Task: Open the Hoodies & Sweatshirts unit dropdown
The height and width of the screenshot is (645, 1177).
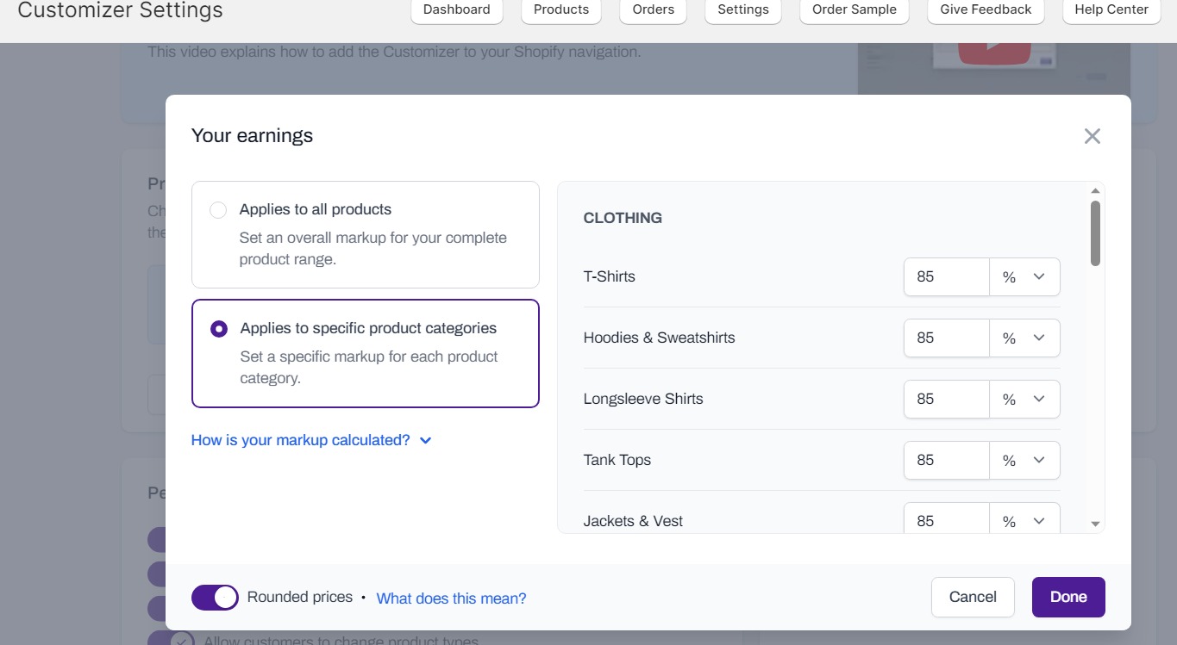Action: [x=1024, y=338]
